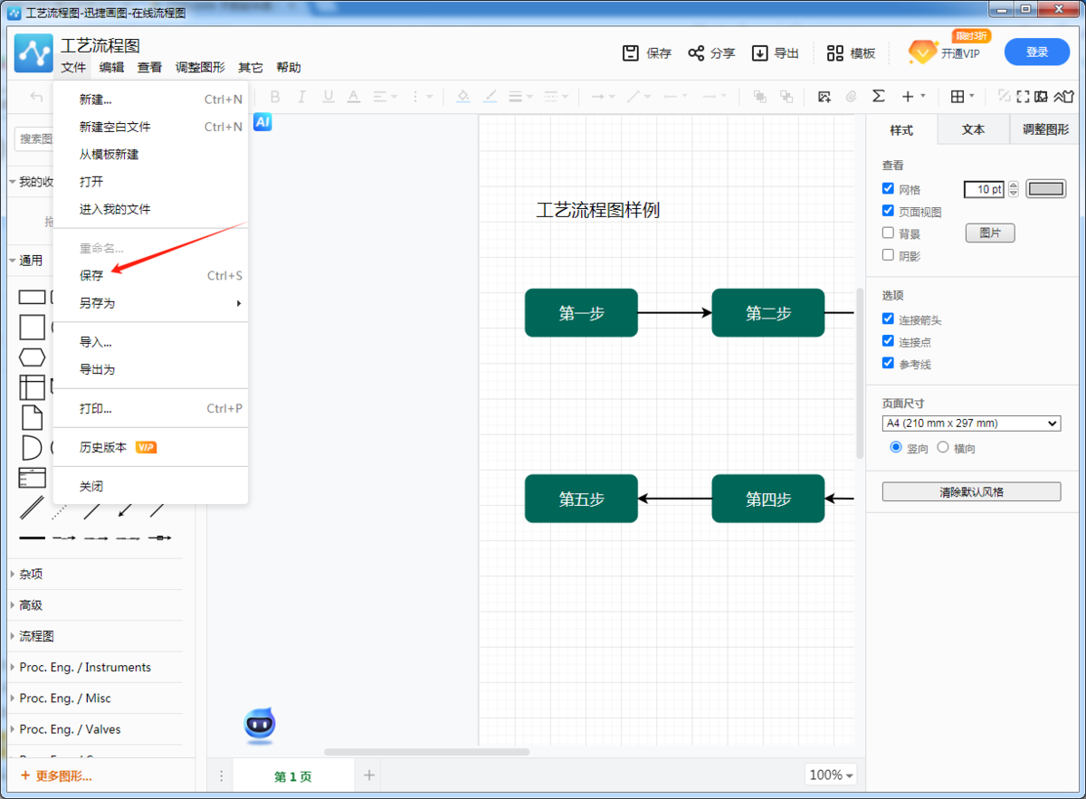Open the 另存为 submenu
Screen dimensions: 1086x799
[151, 303]
